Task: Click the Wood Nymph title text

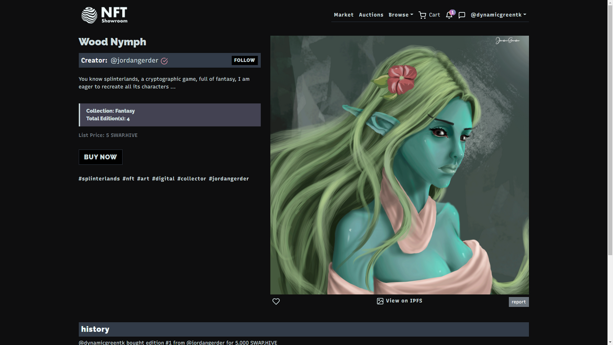Action: coord(113,42)
